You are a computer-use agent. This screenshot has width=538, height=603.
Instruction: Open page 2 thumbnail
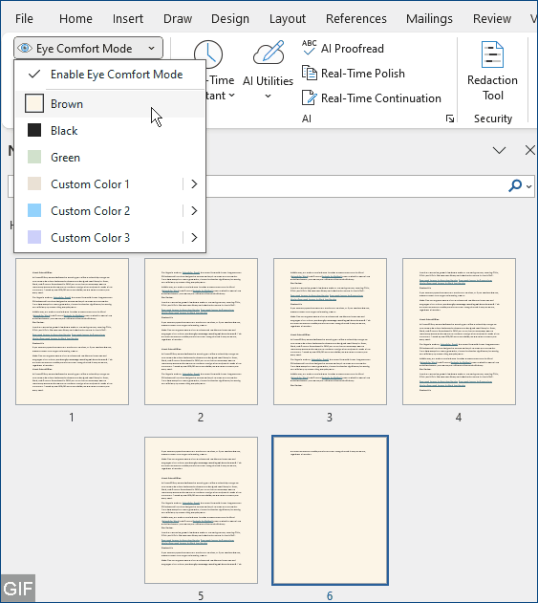[x=201, y=332]
